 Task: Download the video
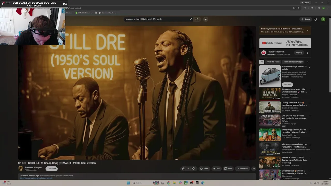tap(242, 169)
